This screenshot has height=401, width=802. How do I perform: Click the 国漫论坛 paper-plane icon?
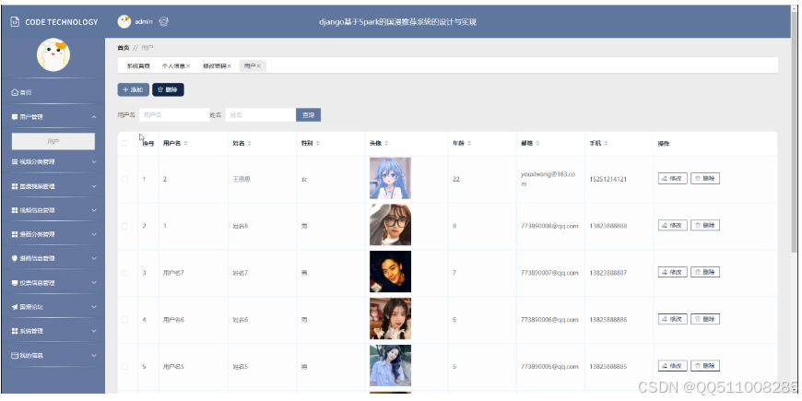[15, 307]
